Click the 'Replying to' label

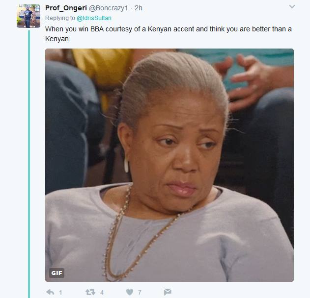(60, 18)
